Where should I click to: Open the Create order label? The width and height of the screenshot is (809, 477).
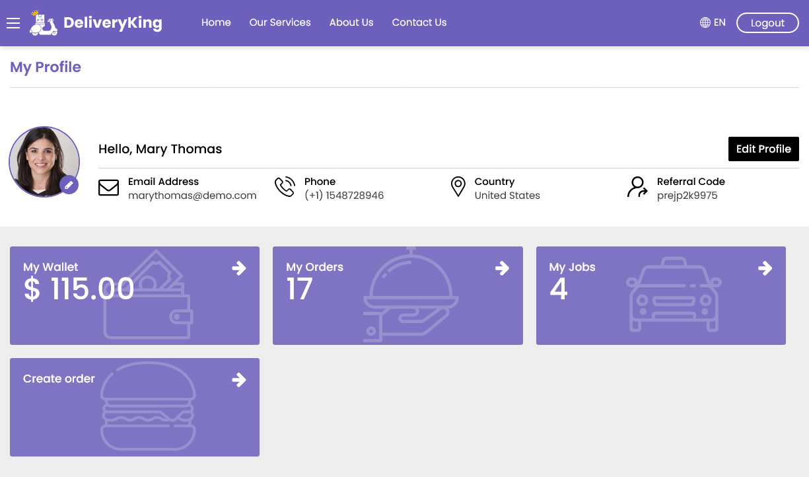pos(59,379)
